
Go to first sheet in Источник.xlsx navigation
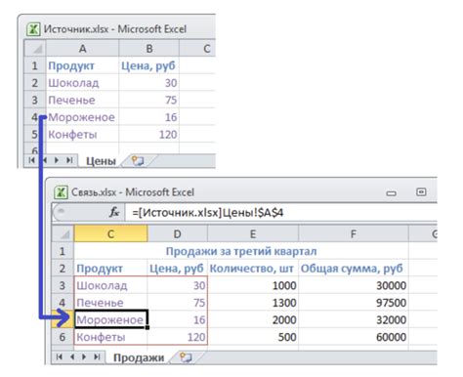pos(31,160)
